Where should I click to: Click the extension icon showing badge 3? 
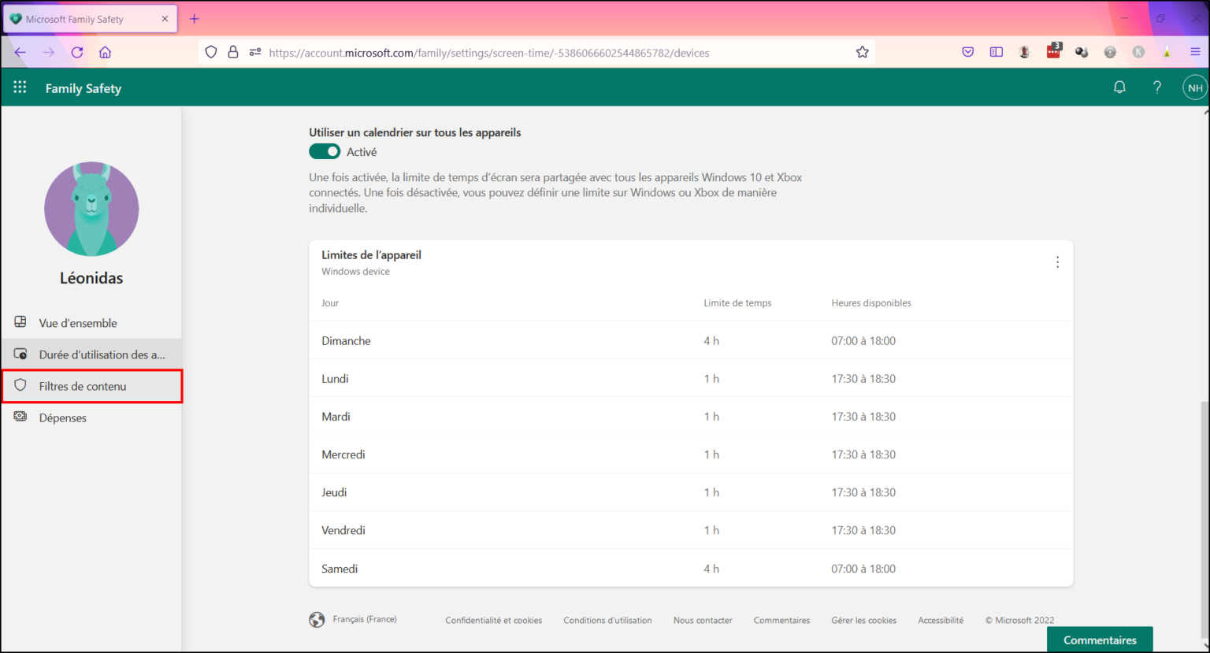pos(1053,51)
